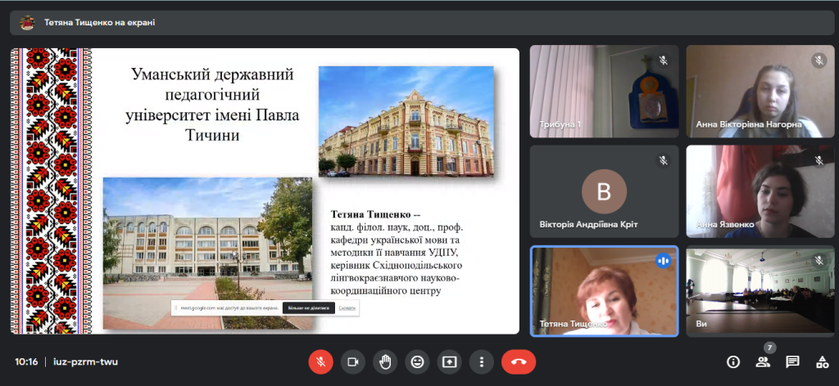Toggle the camera button
The height and width of the screenshot is (386, 839).
[x=352, y=361]
